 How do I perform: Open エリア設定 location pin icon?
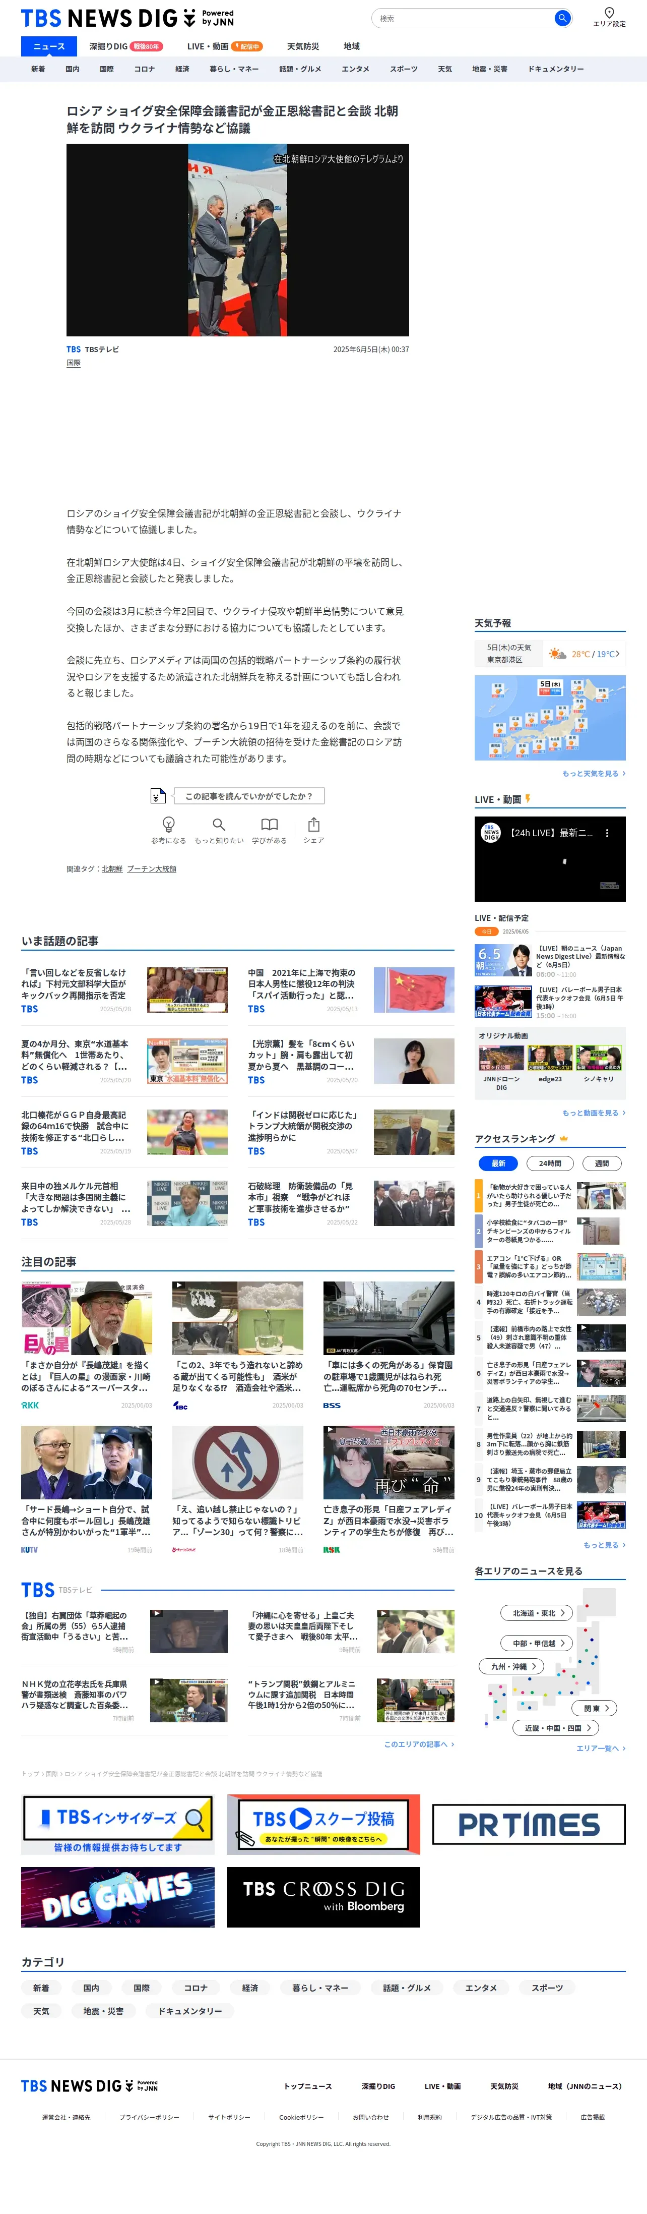(x=609, y=13)
